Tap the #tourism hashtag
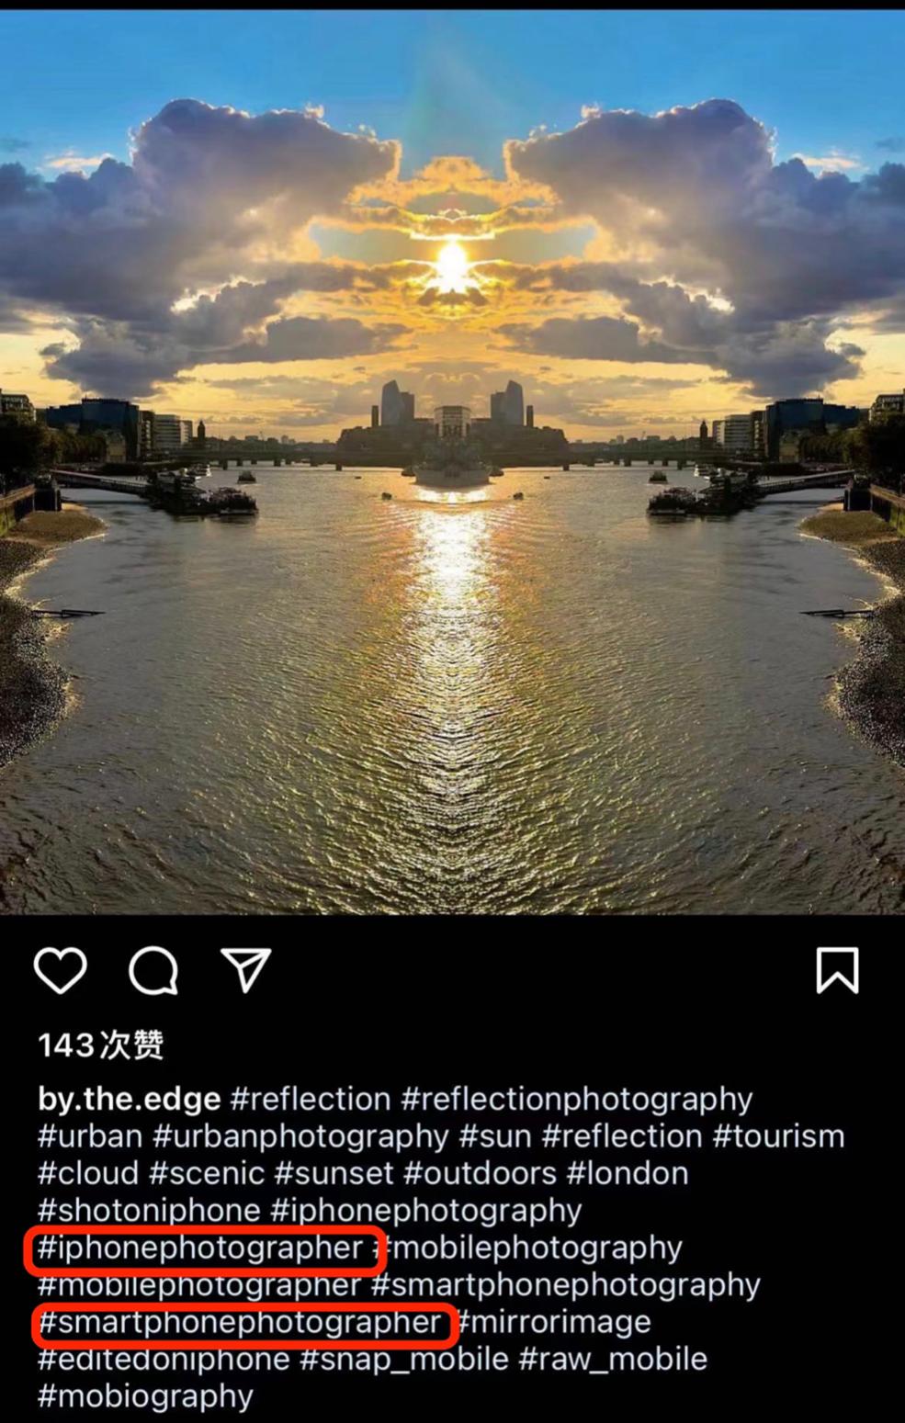The image size is (905, 1423). coord(779,1136)
